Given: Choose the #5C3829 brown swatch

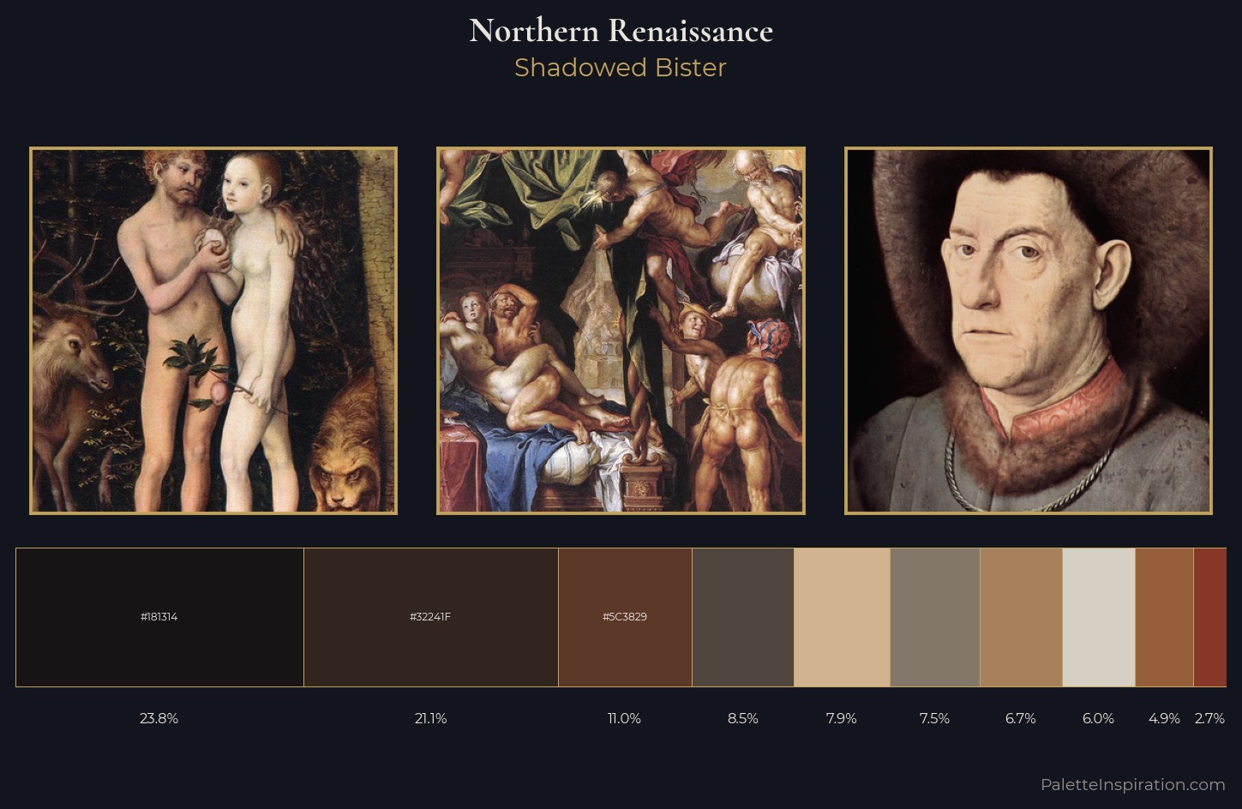Looking at the screenshot, I should click(x=625, y=617).
